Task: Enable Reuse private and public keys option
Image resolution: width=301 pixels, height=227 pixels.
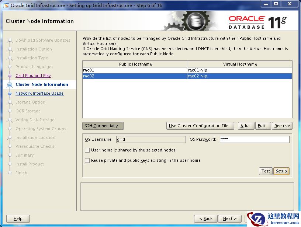Action: (87, 160)
